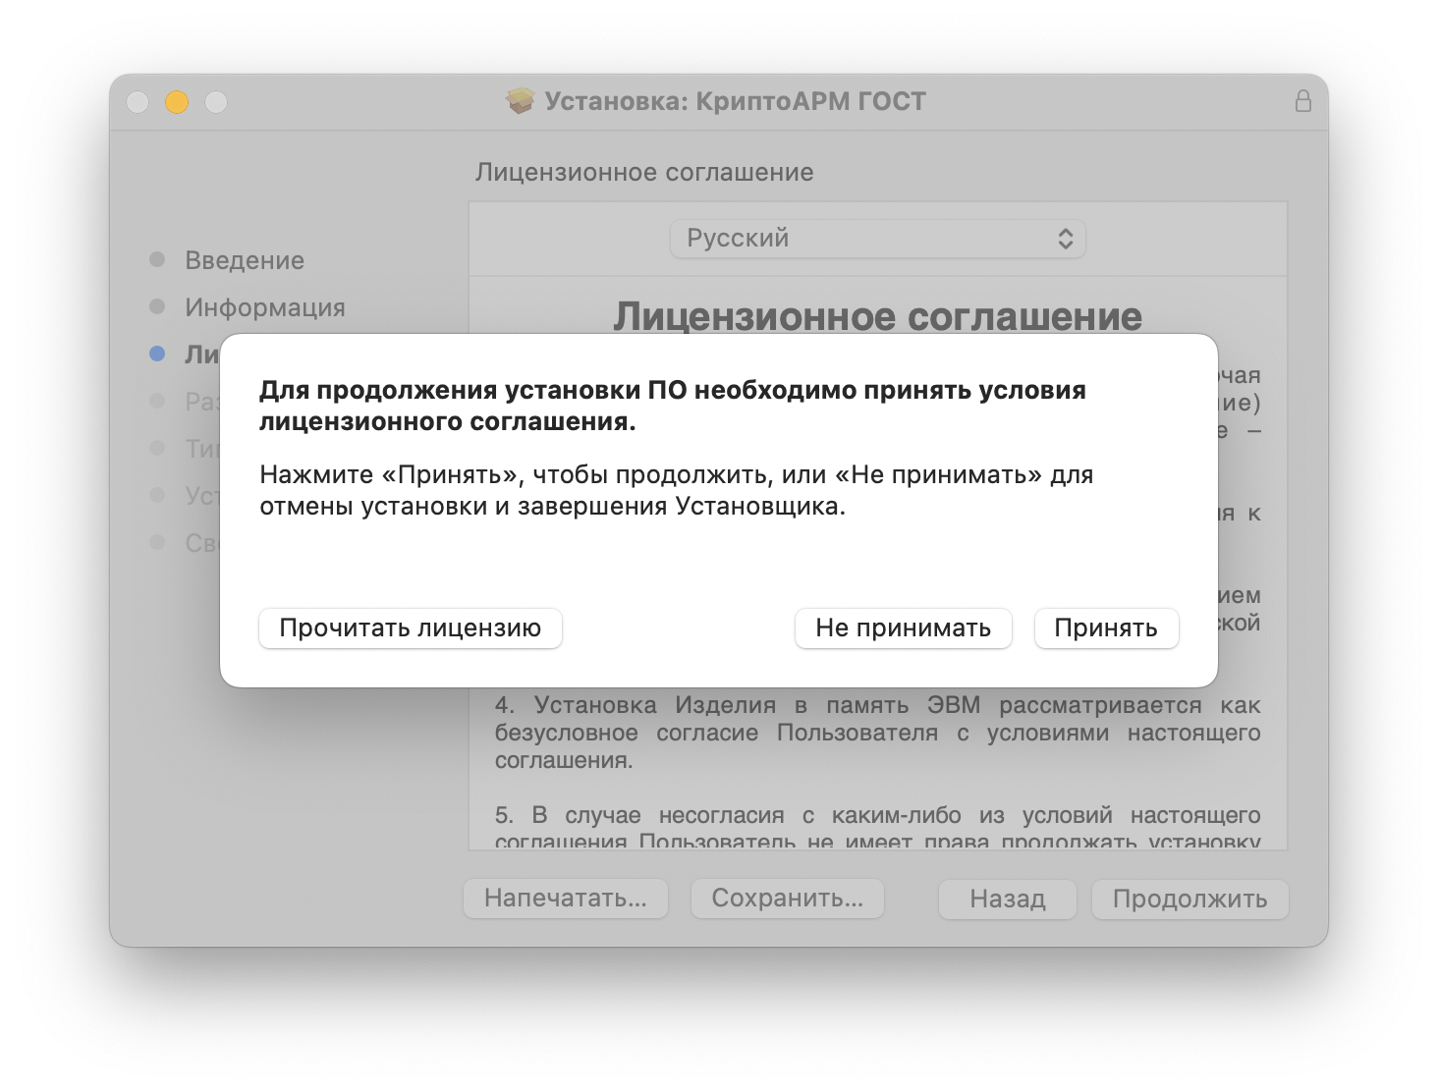Click the gray dot next to Введение

tap(157, 259)
